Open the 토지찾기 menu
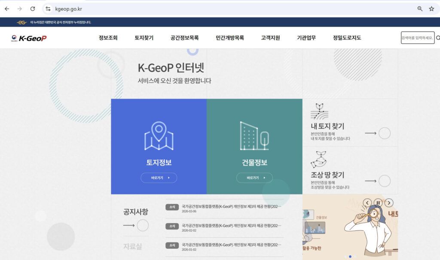Viewport: 440px width, 260px height. coord(144,38)
